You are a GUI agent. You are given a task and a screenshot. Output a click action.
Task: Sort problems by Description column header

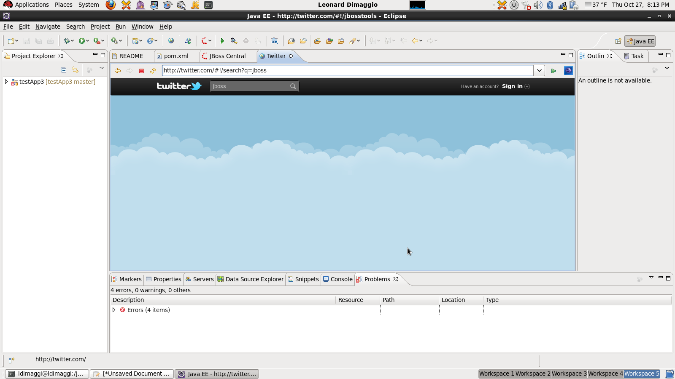(x=223, y=300)
